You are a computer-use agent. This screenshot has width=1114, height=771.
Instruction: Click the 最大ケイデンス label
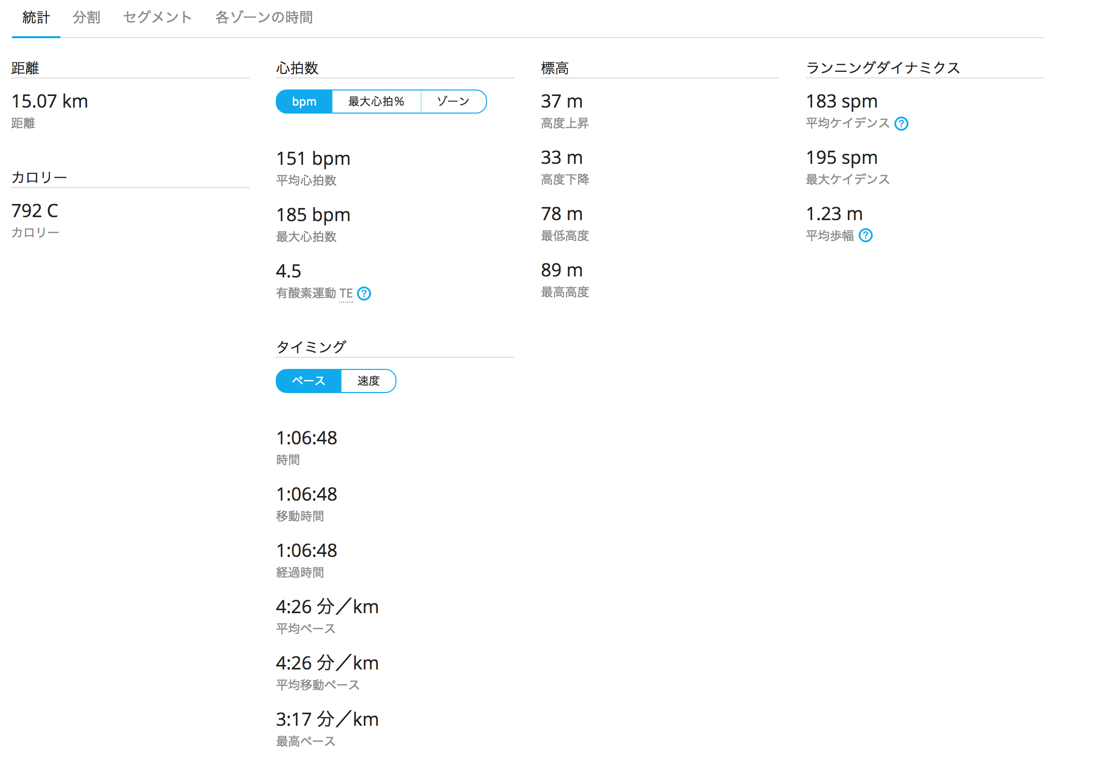tap(847, 179)
